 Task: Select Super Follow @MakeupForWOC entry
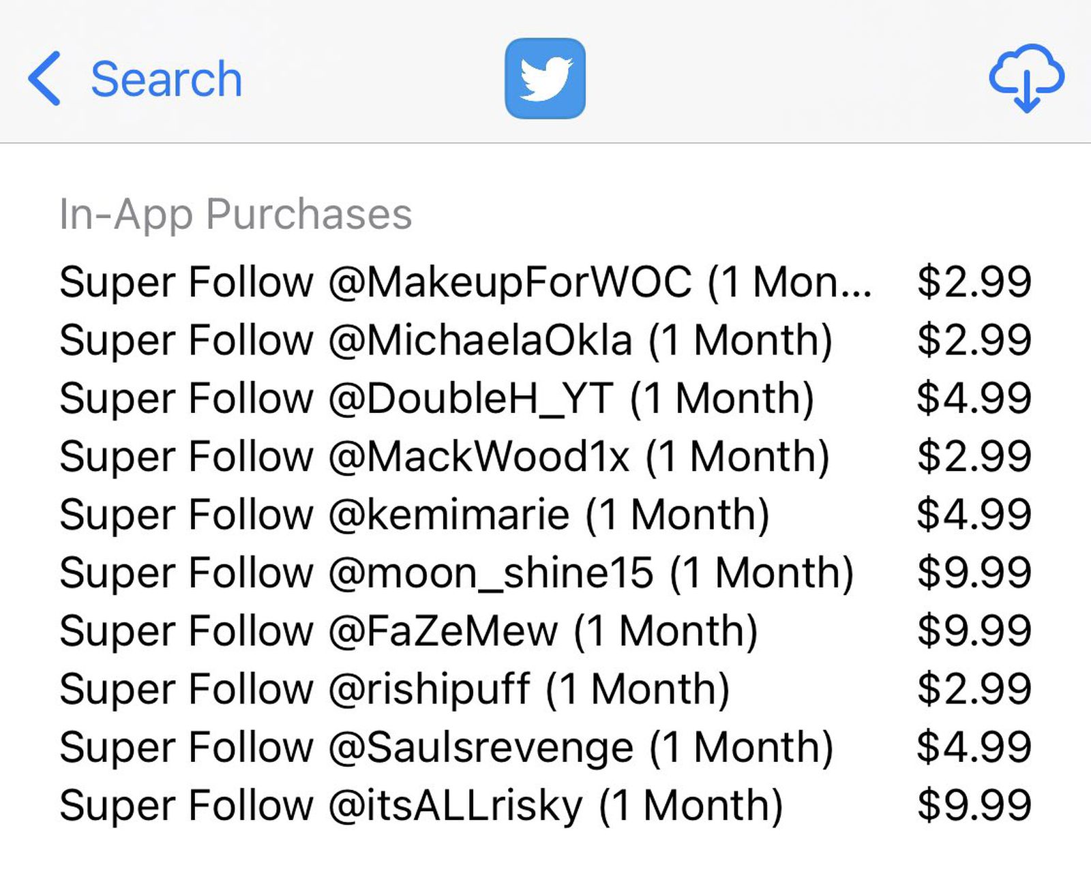tap(465, 282)
